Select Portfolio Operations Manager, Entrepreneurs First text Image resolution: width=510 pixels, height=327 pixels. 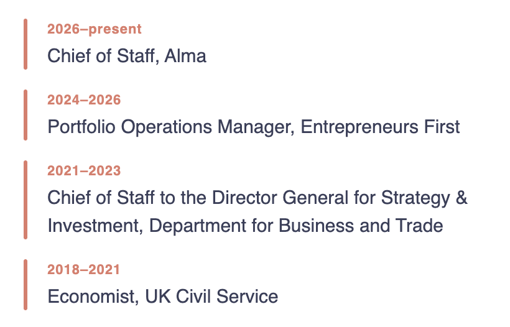point(254,127)
